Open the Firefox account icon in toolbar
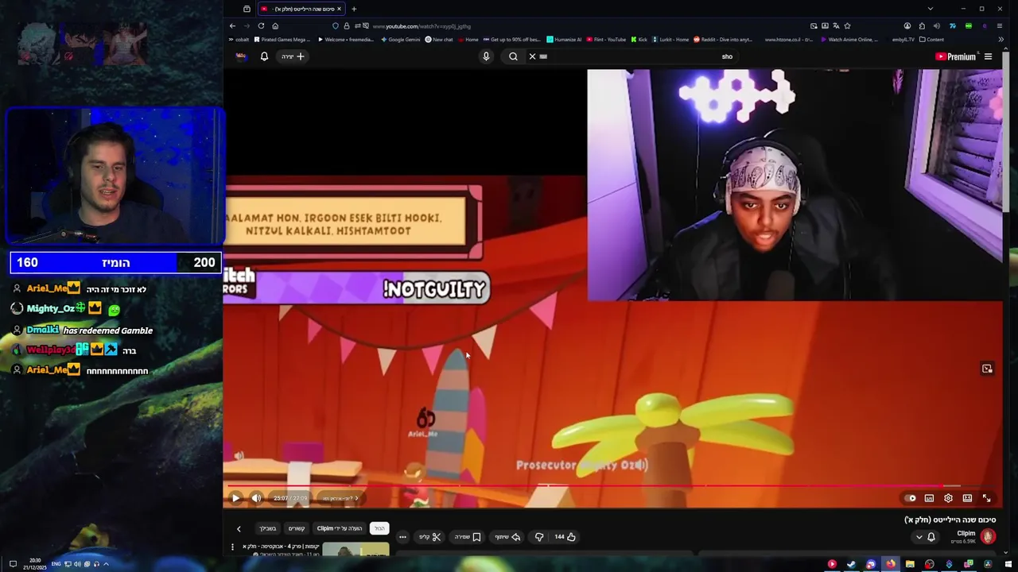Viewport: 1018px width, 572px height. coord(907,26)
